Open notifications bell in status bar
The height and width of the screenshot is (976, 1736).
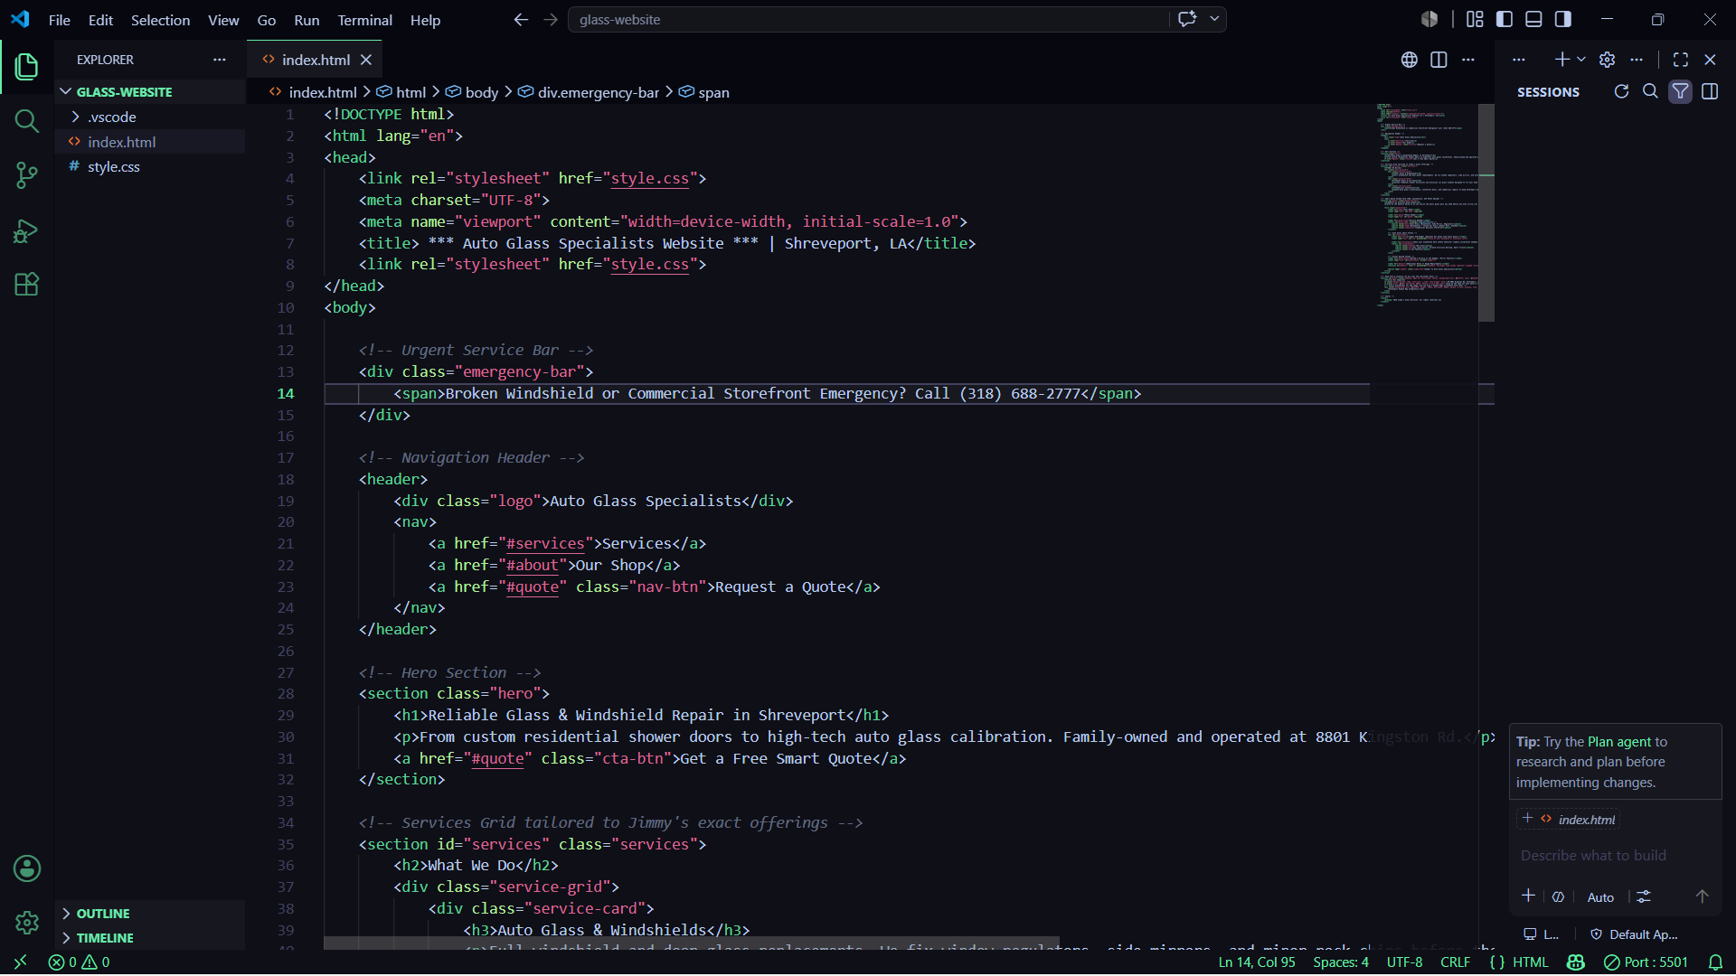1715,962
